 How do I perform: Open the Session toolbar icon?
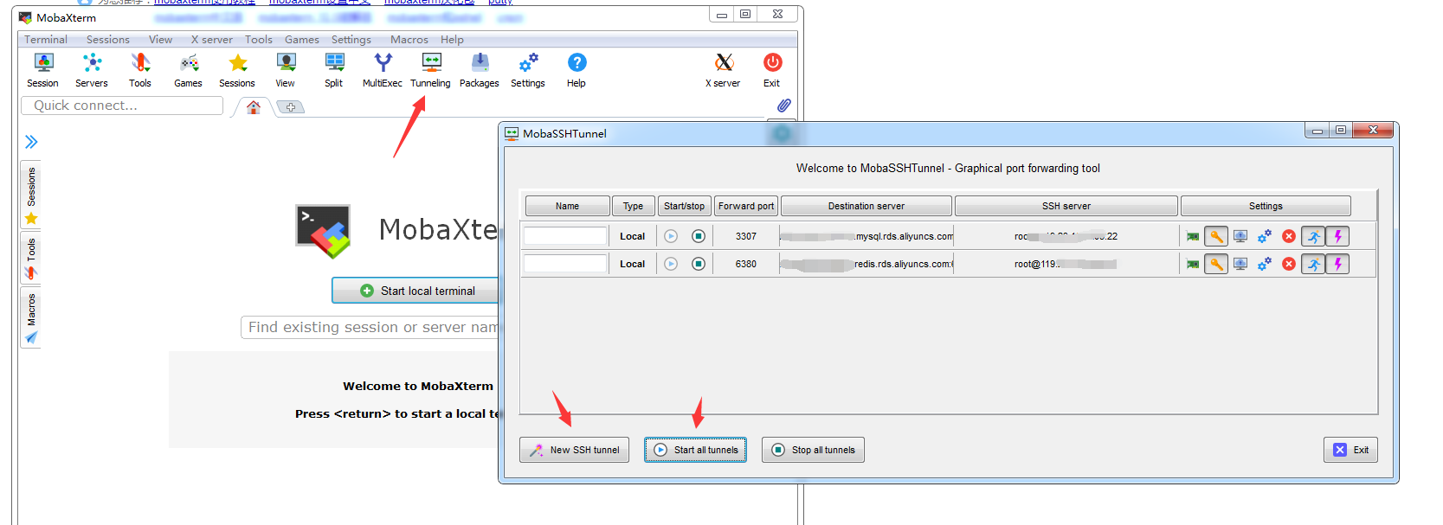(42, 70)
